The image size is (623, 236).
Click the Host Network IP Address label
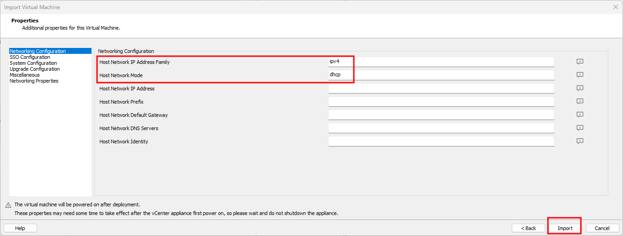(127, 89)
